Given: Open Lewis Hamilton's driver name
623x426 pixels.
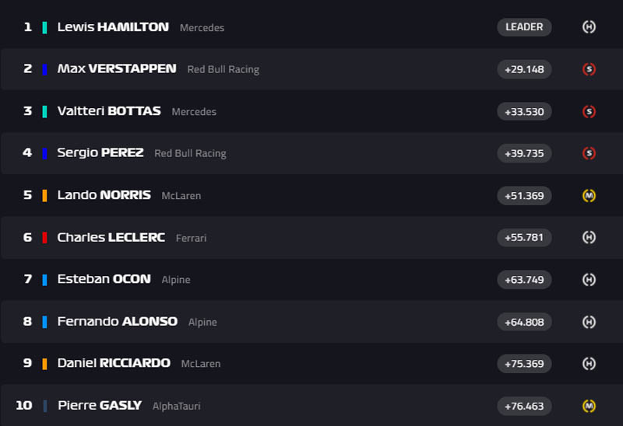Looking at the screenshot, I should point(113,27).
